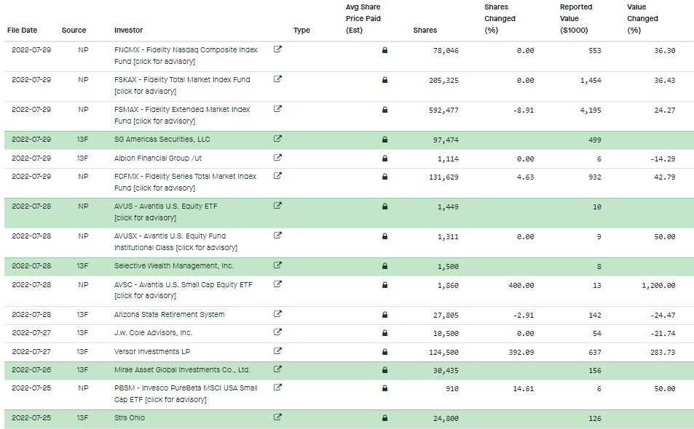Open Albion Financial Group /ut link
The image size is (694, 429).
157,158
